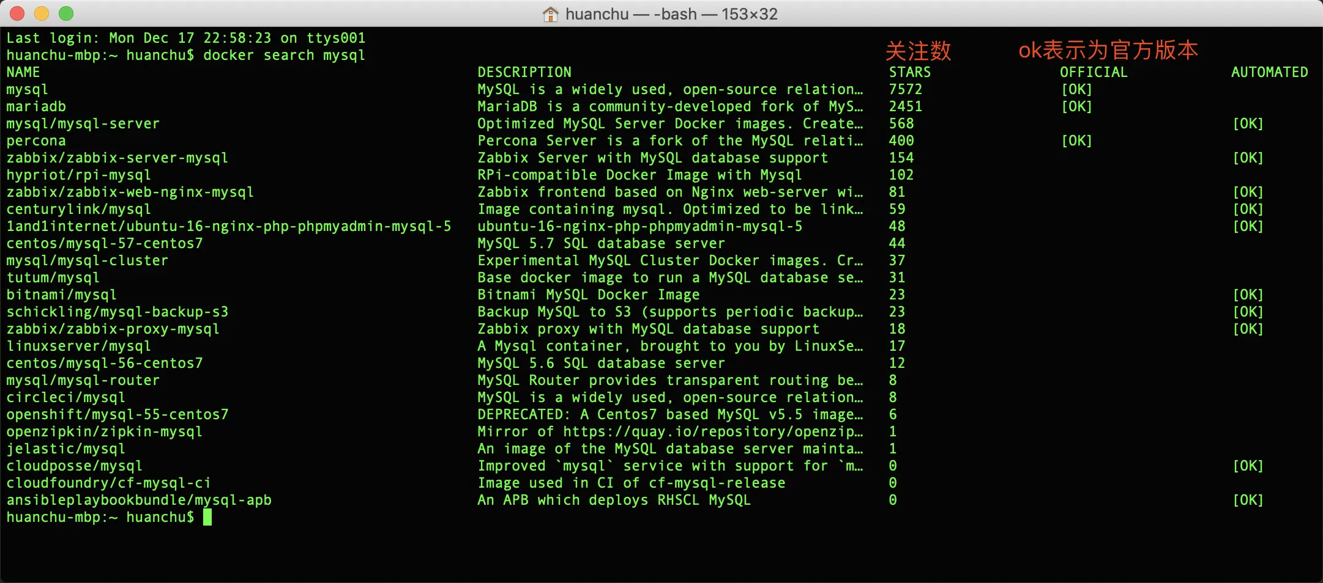Click the 'docker search mysql' command text
The image size is (1323, 583).
(285, 55)
